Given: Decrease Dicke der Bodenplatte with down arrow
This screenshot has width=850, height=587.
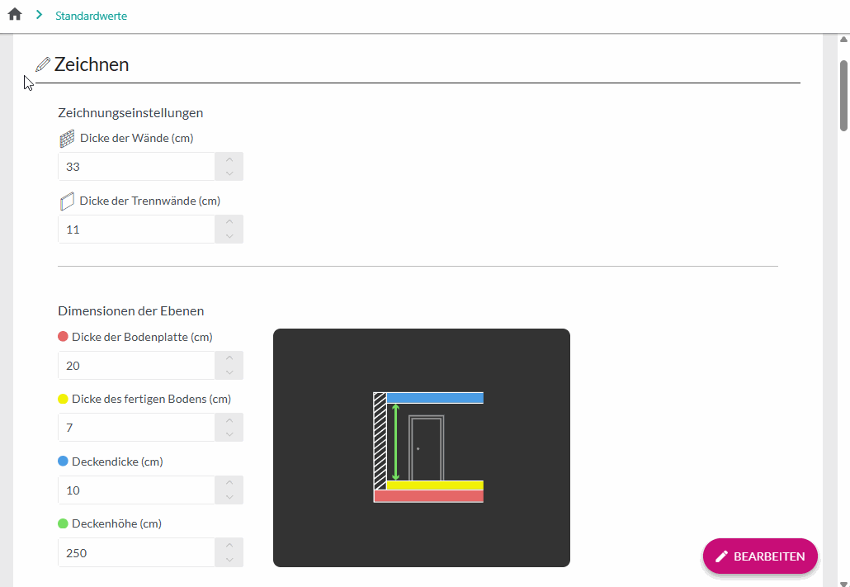Looking at the screenshot, I should click(229, 372).
